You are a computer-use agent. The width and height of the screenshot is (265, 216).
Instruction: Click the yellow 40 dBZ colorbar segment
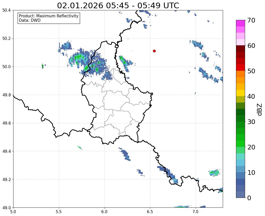coord(240,93)
